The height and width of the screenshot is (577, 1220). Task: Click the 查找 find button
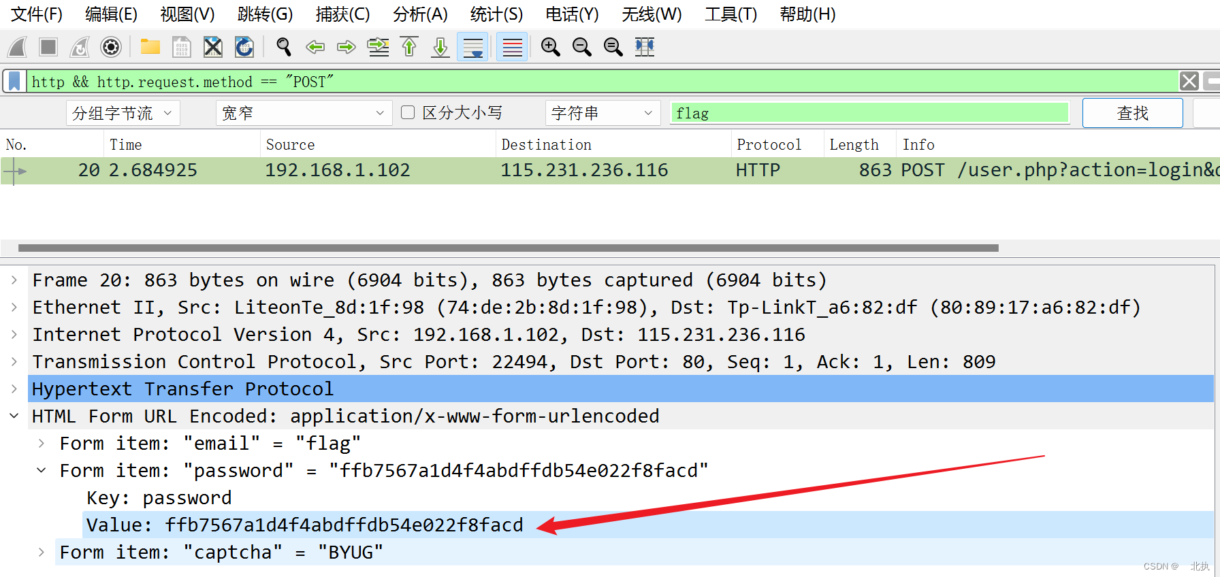point(1133,113)
